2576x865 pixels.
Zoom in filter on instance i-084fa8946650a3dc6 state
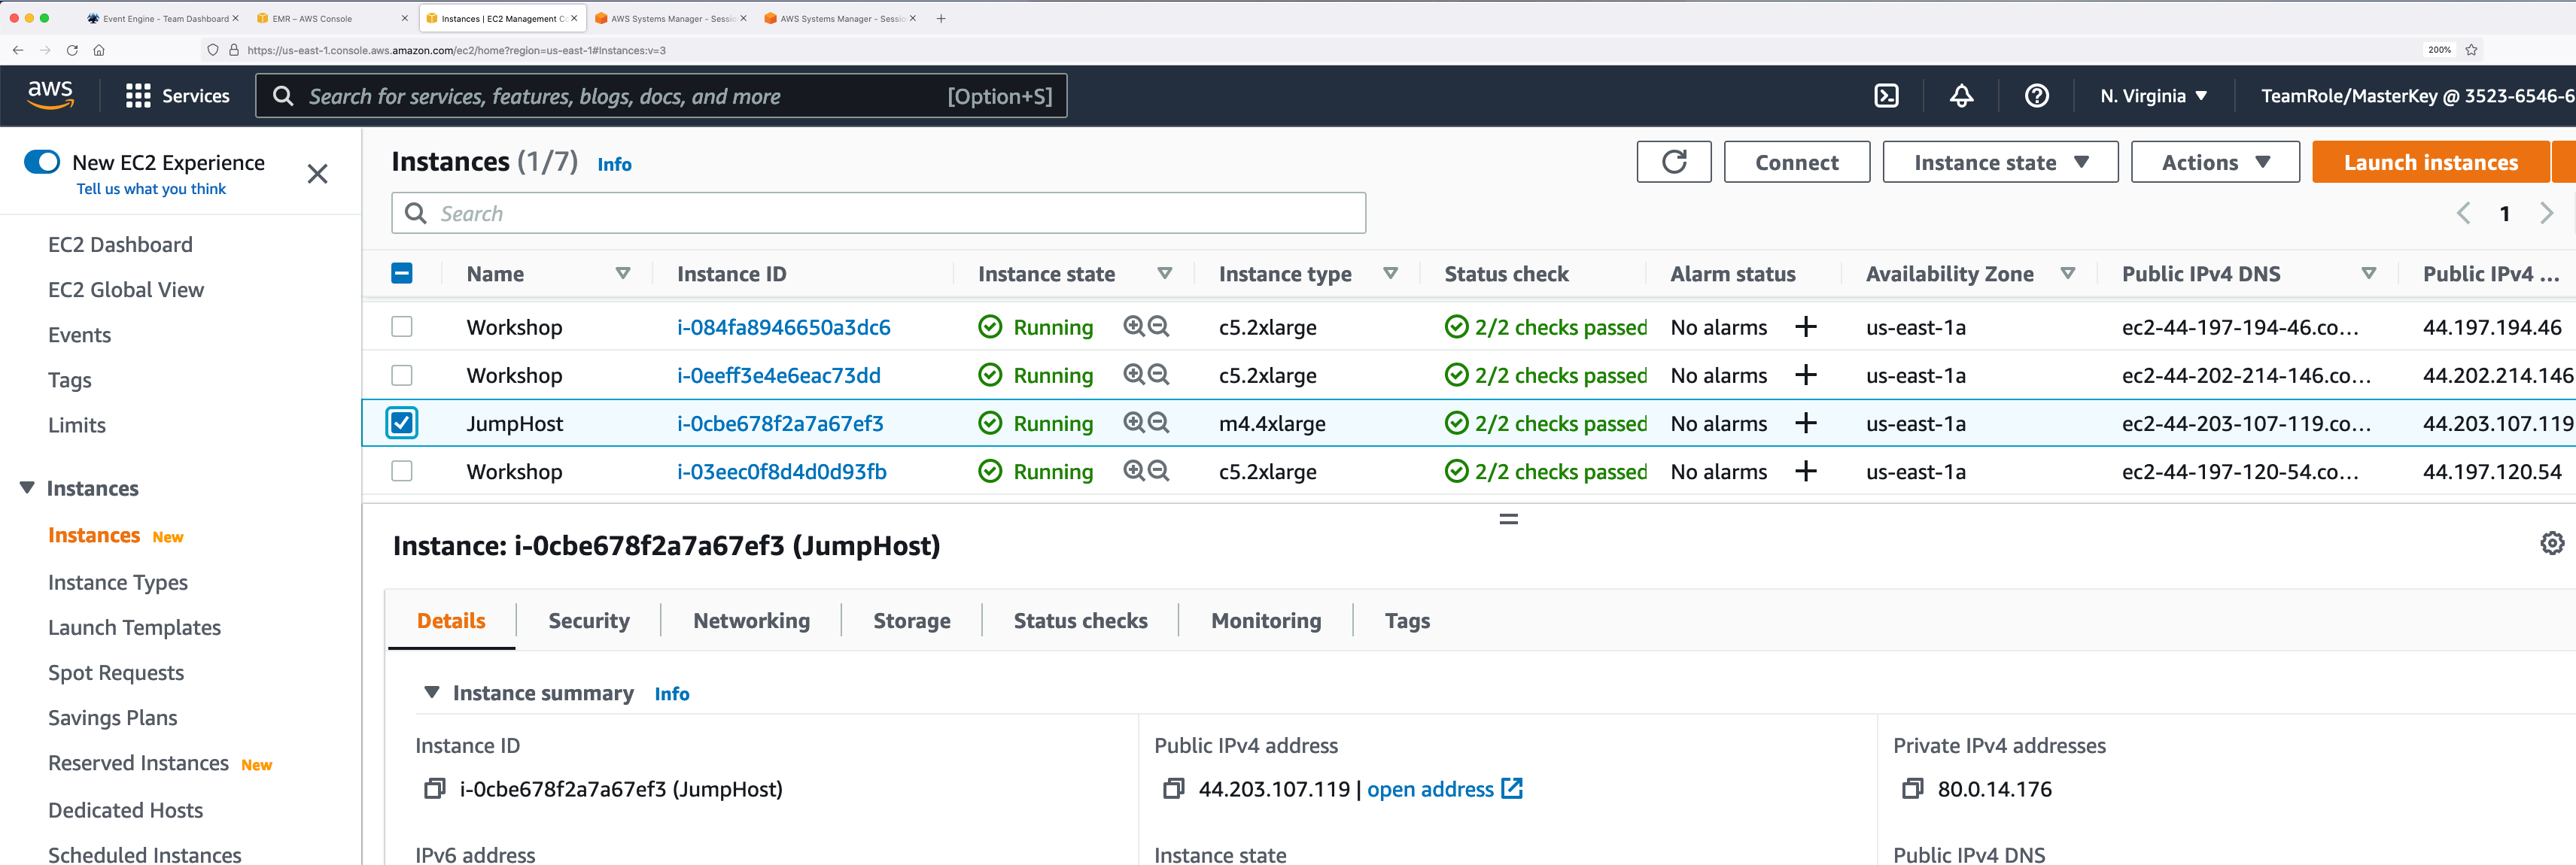(1134, 326)
